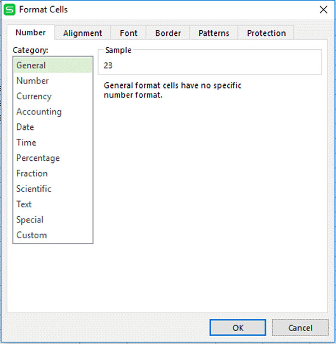This screenshot has height=344, width=336.
Task: Select the Custom category
Action: tap(53, 235)
